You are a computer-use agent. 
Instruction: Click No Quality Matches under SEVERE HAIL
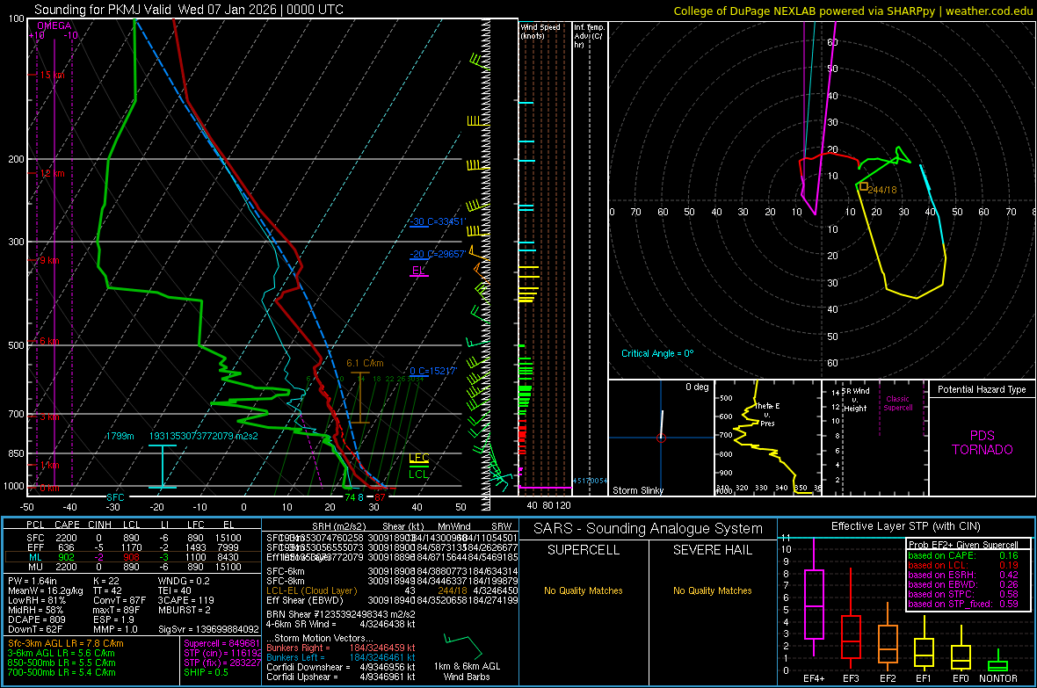pos(712,590)
